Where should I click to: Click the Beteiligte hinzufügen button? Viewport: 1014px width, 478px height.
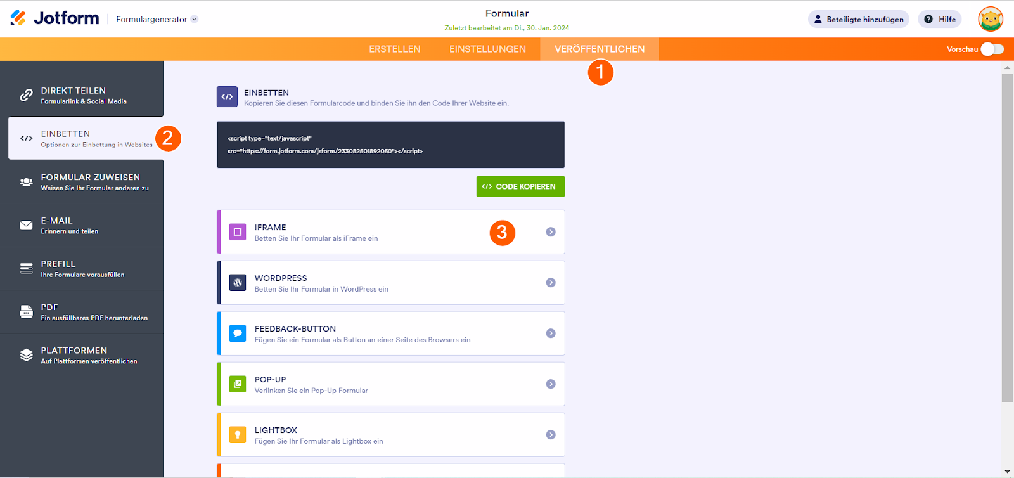point(859,19)
